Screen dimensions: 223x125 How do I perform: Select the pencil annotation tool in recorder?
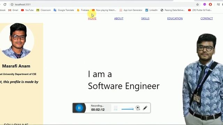[x=145, y=108]
